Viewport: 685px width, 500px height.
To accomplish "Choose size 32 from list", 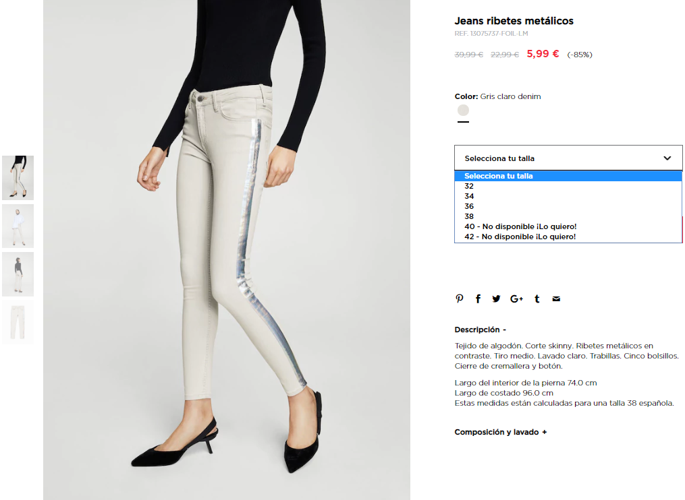I will pos(568,186).
